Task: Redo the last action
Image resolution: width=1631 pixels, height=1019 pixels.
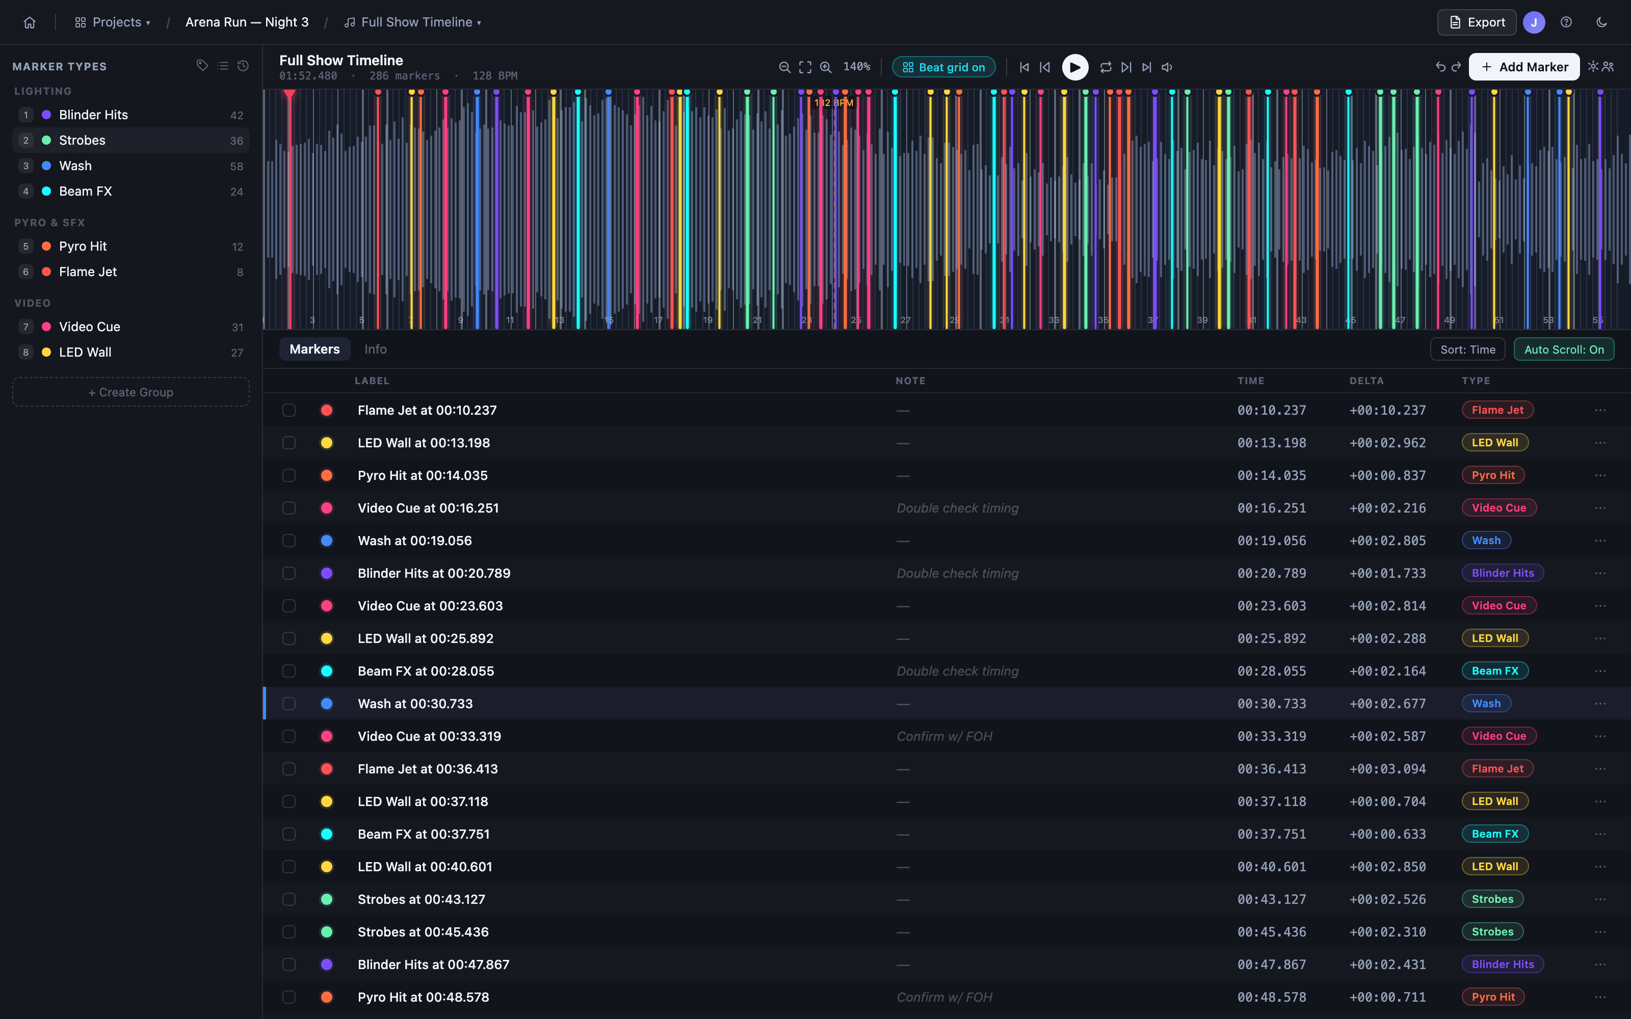Action: [x=1456, y=67]
